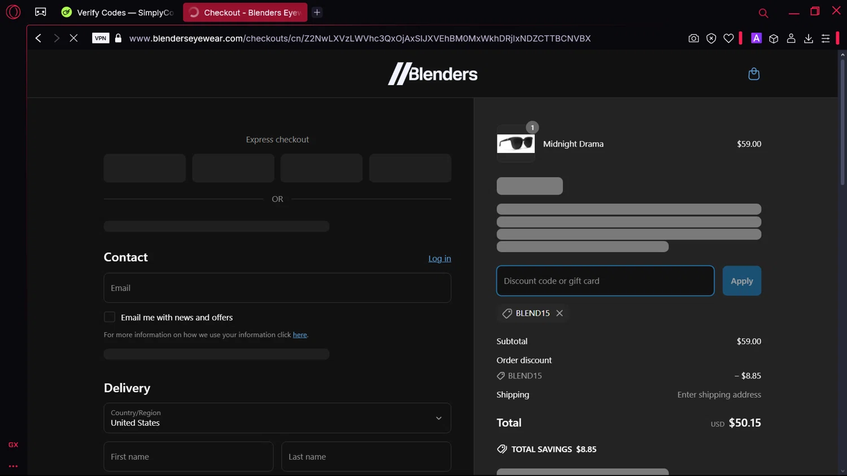The width and height of the screenshot is (847, 476).
Task: Click the Email input field
Action: pos(277,288)
